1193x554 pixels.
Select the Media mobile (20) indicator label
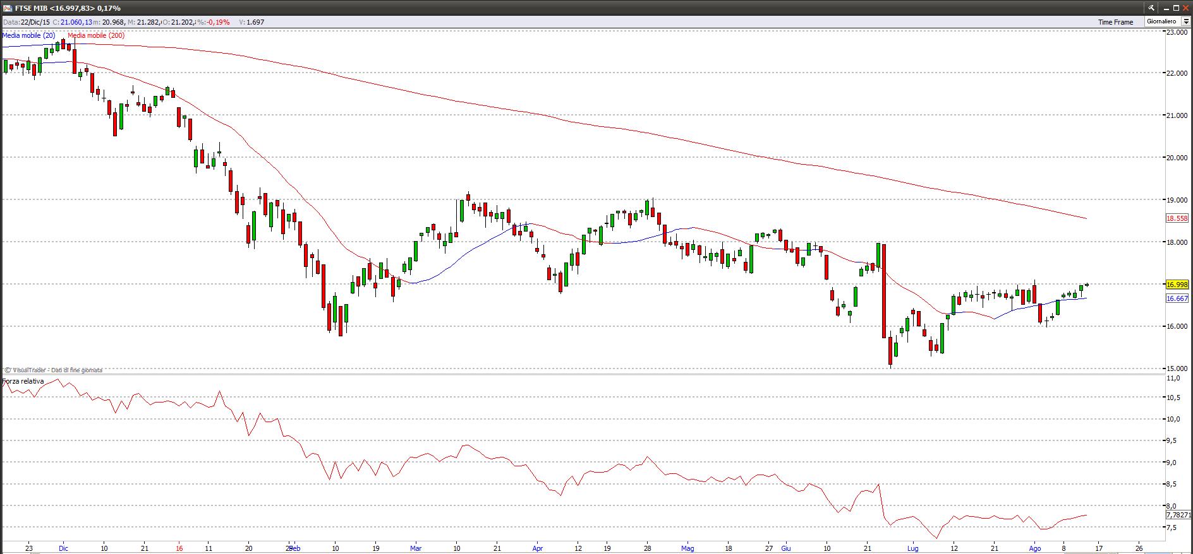point(28,35)
